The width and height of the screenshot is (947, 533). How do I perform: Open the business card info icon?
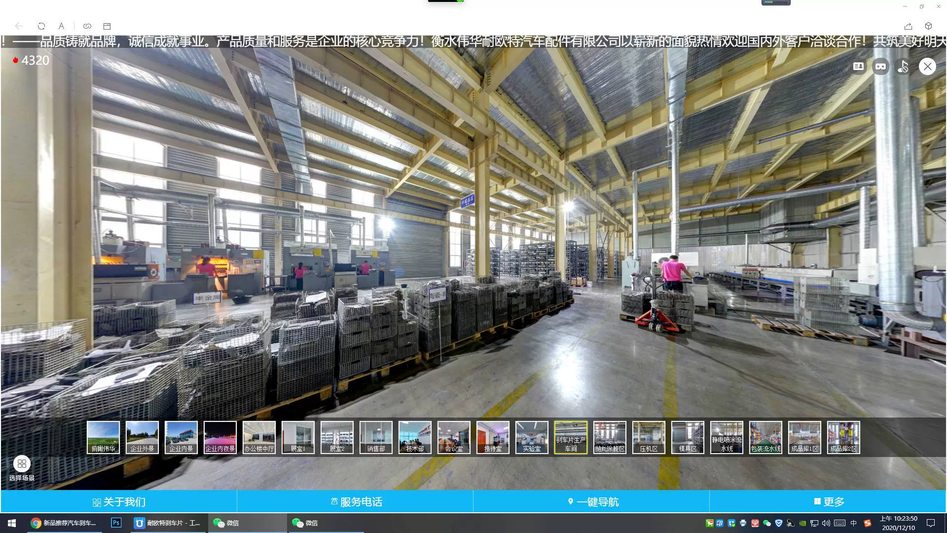click(858, 67)
